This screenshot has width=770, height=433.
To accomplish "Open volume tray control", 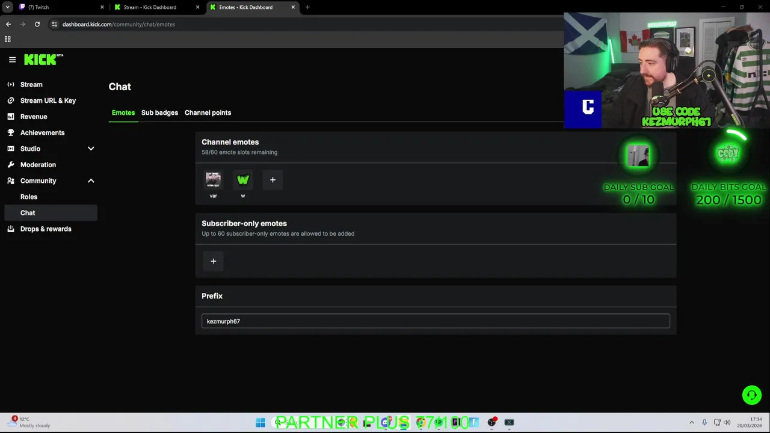I will (727, 422).
